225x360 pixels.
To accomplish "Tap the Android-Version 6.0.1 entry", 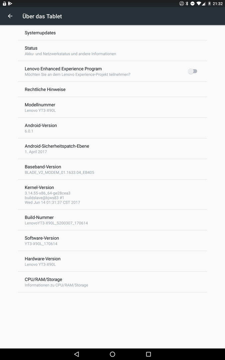I will (x=113, y=128).
